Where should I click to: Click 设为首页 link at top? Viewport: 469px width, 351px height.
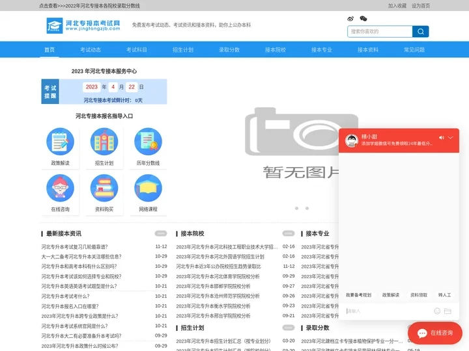click(x=421, y=6)
